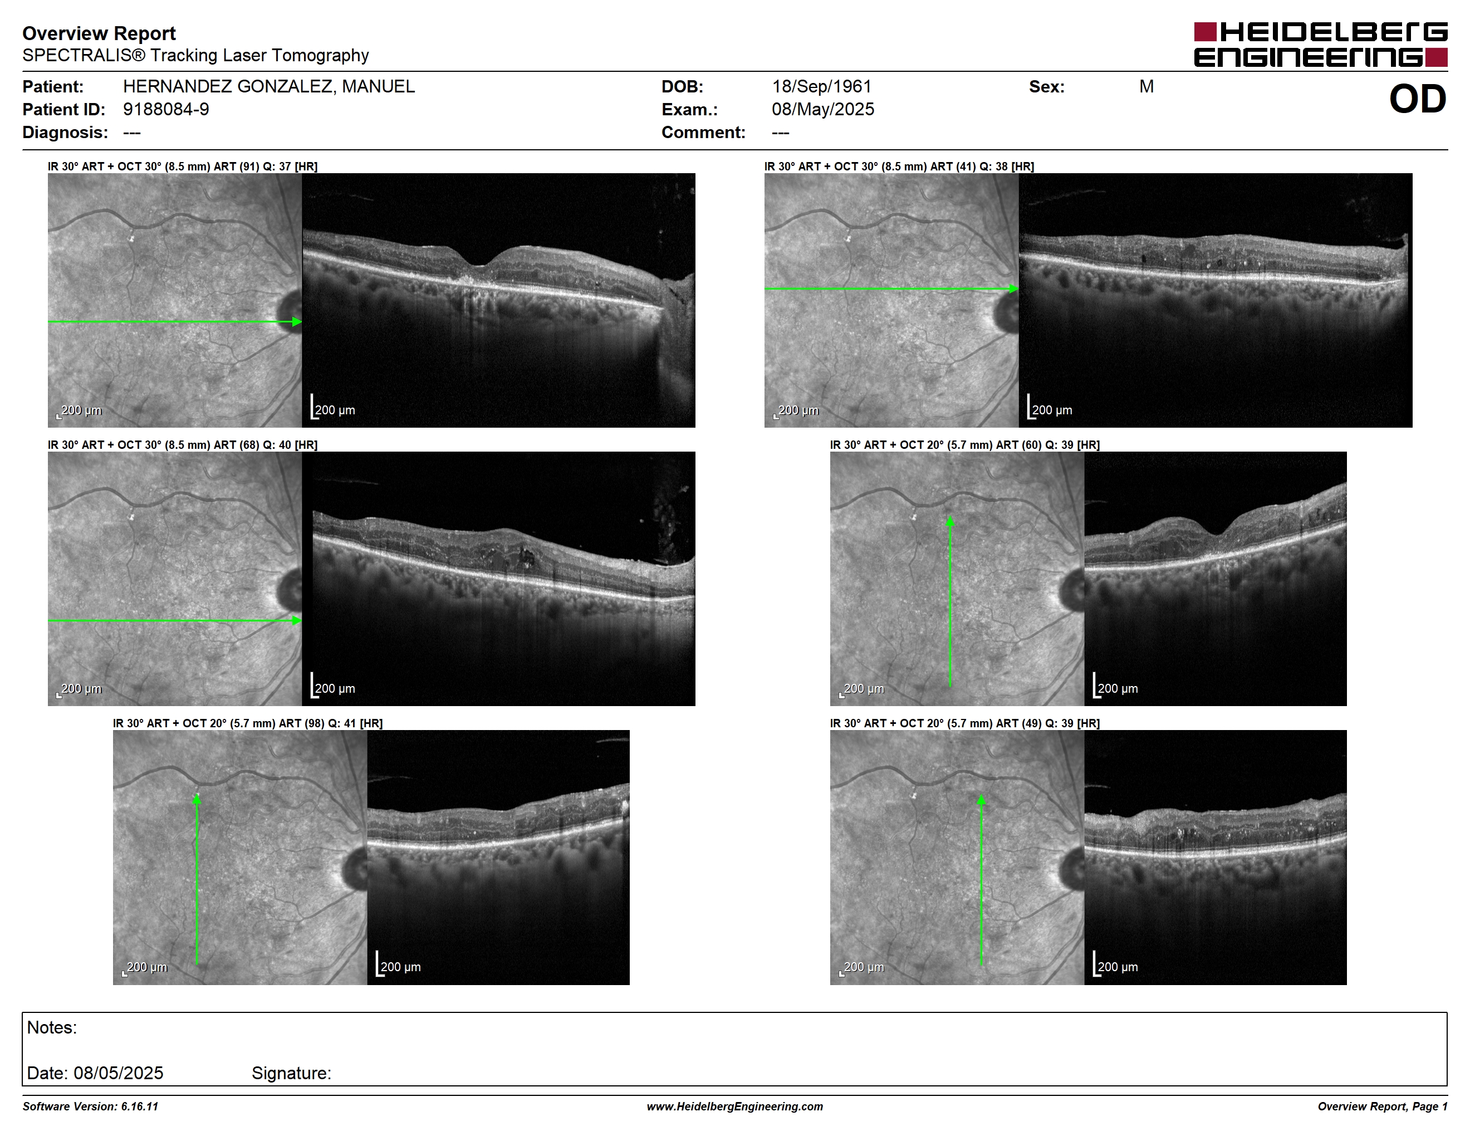Click scan caption ART (68) Q: 40

[183, 445]
